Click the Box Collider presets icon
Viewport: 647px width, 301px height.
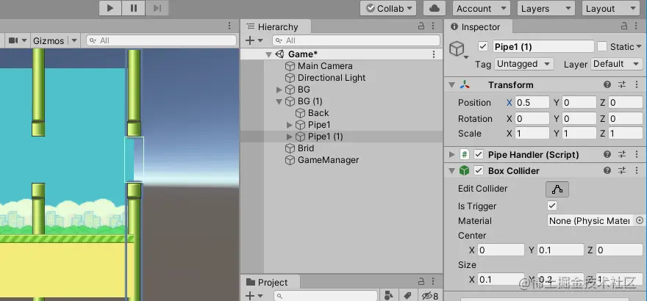(622, 170)
